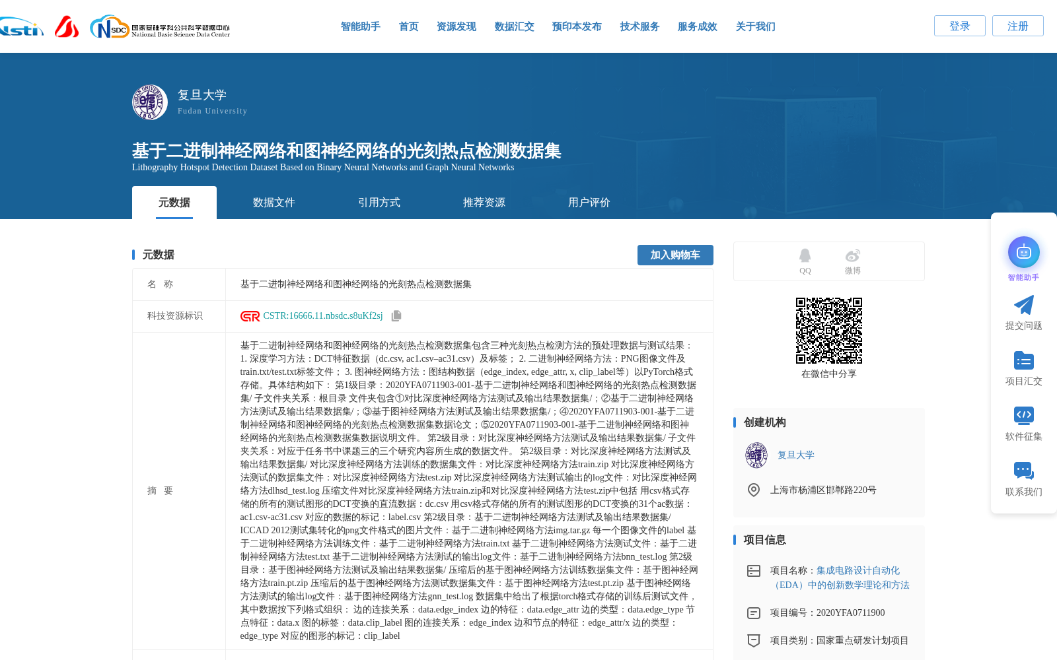Open 数据汇交 menu item
Viewport: 1057px width, 660px height.
point(514,26)
